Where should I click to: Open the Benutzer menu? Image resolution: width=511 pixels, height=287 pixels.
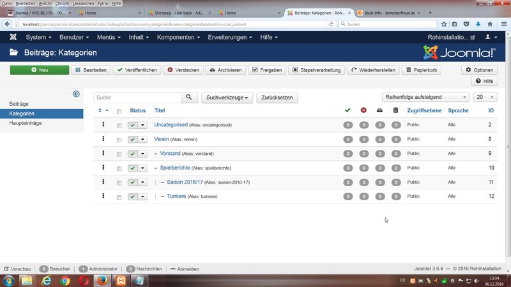[74, 37]
